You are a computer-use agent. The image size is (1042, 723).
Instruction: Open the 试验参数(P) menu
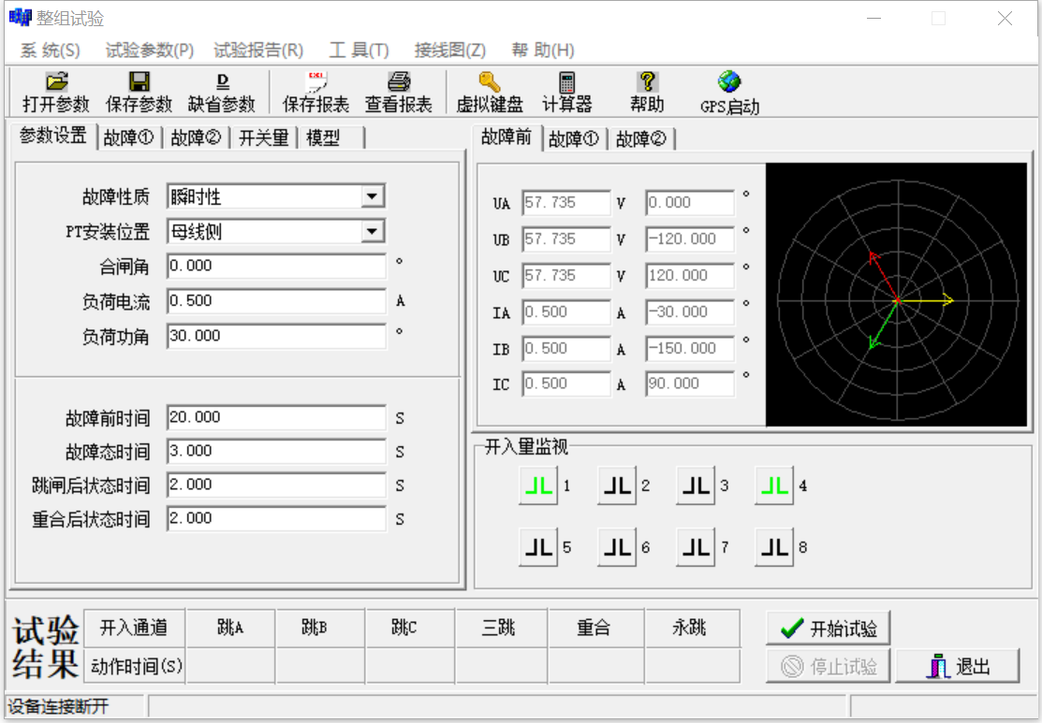pos(150,51)
